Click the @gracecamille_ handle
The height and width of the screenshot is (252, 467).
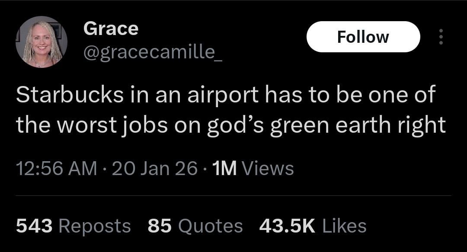152,52
